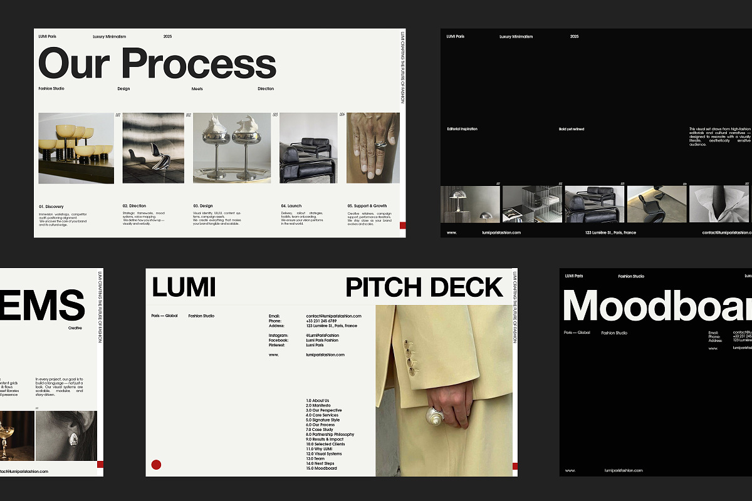The width and height of the screenshot is (752, 501).
Task: Click "Editorial Inspiration" on the black slide
Action: [462, 129]
